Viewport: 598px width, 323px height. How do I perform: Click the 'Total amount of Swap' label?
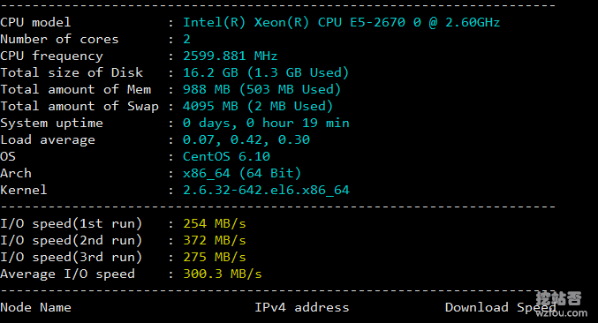[x=79, y=106]
